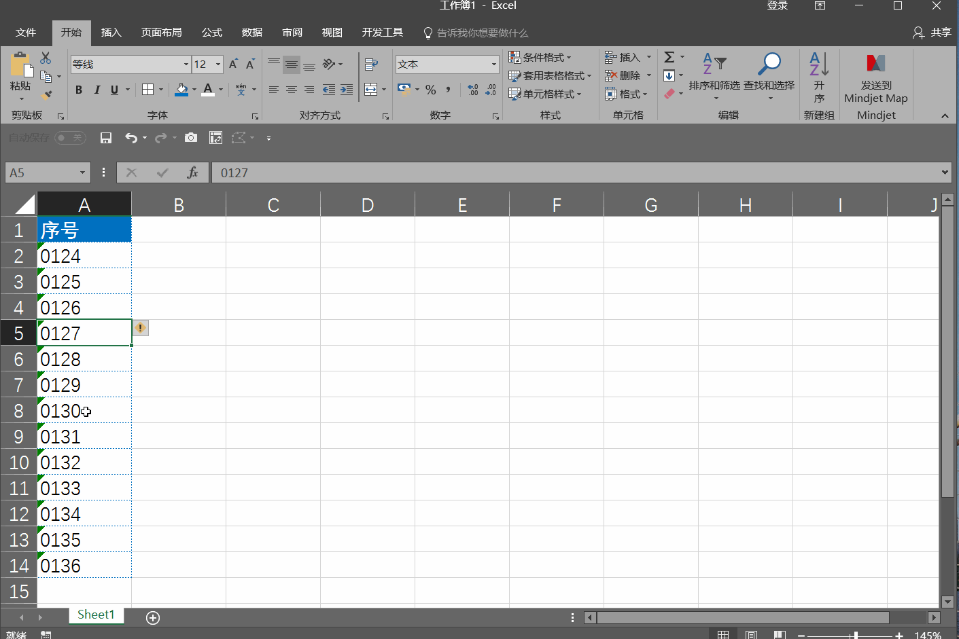Image resolution: width=959 pixels, height=639 pixels.
Task: Click the Save icon in quick access
Action: coord(106,138)
